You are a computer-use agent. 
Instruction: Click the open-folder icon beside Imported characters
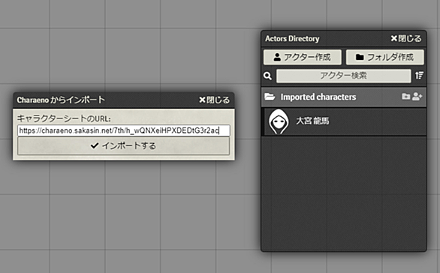click(270, 97)
